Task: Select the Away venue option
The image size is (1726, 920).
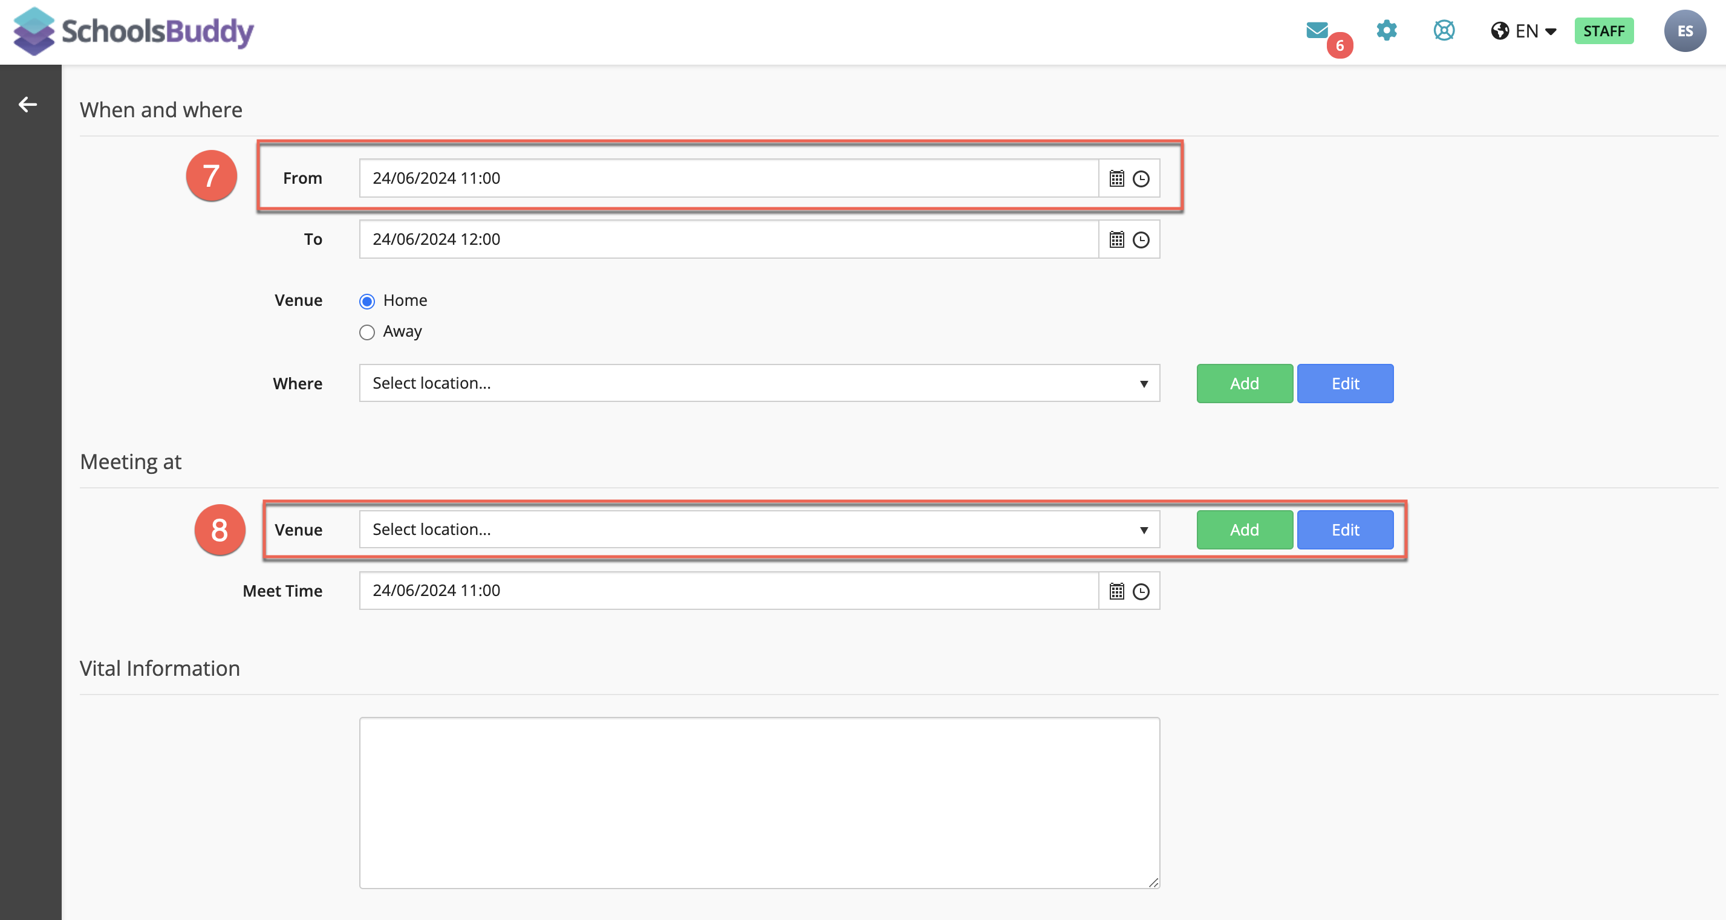Action: [366, 332]
